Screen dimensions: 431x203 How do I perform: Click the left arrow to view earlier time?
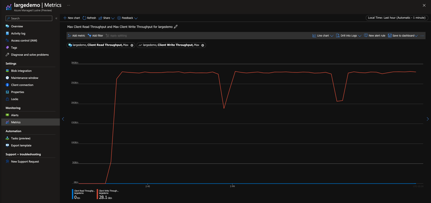click(63, 119)
